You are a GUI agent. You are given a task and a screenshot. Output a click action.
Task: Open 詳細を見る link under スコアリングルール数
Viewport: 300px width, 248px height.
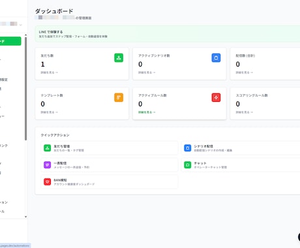click(244, 112)
